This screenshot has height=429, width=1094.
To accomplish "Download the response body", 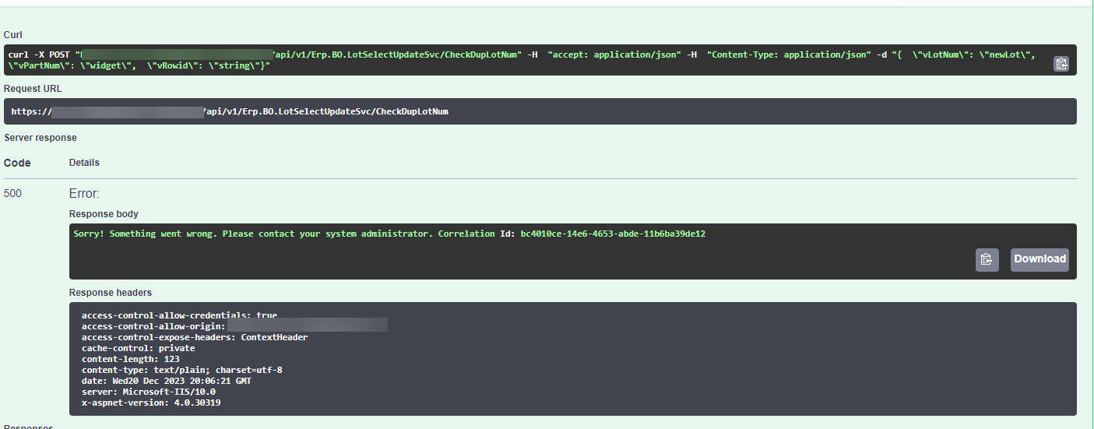I will [x=1039, y=259].
